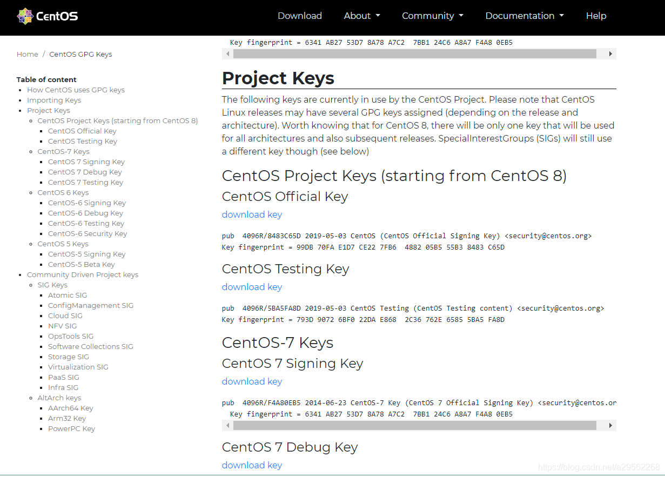Viewport: 665px width, 477px height.
Task: Jump to How CentOS uses GPG keys
Action: pyautogui.click(x=76, y=90)
